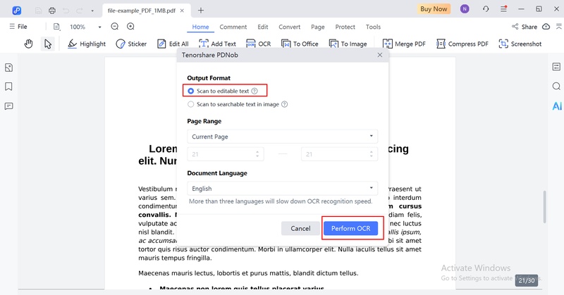The width and height of the screenshot is (564, 295).
Task: Select the arrow pointer tool
Action: point(47,44)
